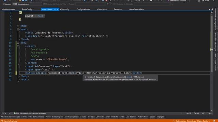Open the Processo iisexpress.exe dropdown
This screenshot has height=122, width=218.
pos(27,4)
